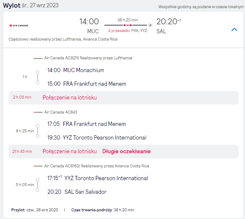The image size is (245, 219).
Task: Click the "Częściowo realizowany przez Lufthansa" note
Action: coord(45,39)
